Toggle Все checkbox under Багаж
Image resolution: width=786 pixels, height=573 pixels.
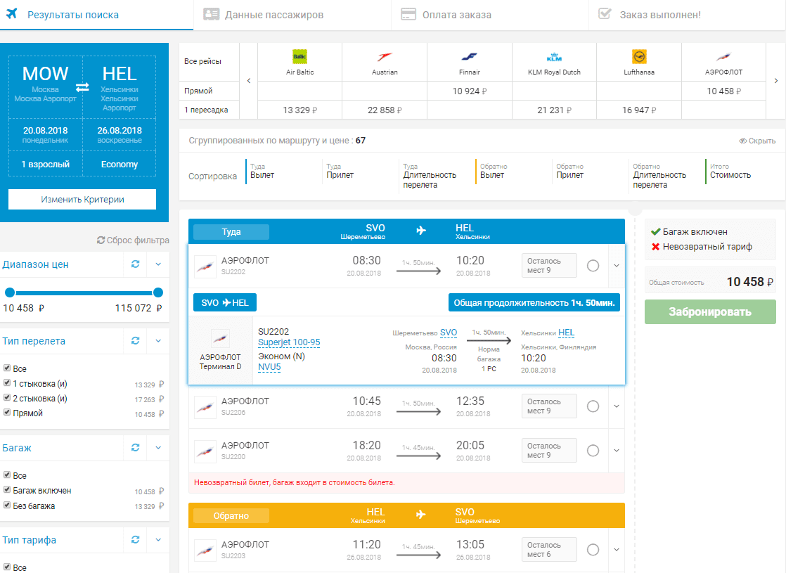7,475
